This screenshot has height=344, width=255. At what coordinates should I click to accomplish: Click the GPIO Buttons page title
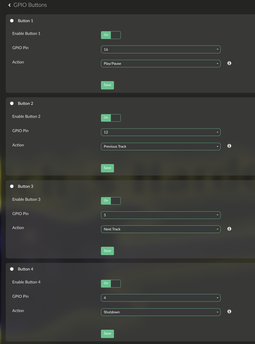pyautogui.click(x=30, y=5)
